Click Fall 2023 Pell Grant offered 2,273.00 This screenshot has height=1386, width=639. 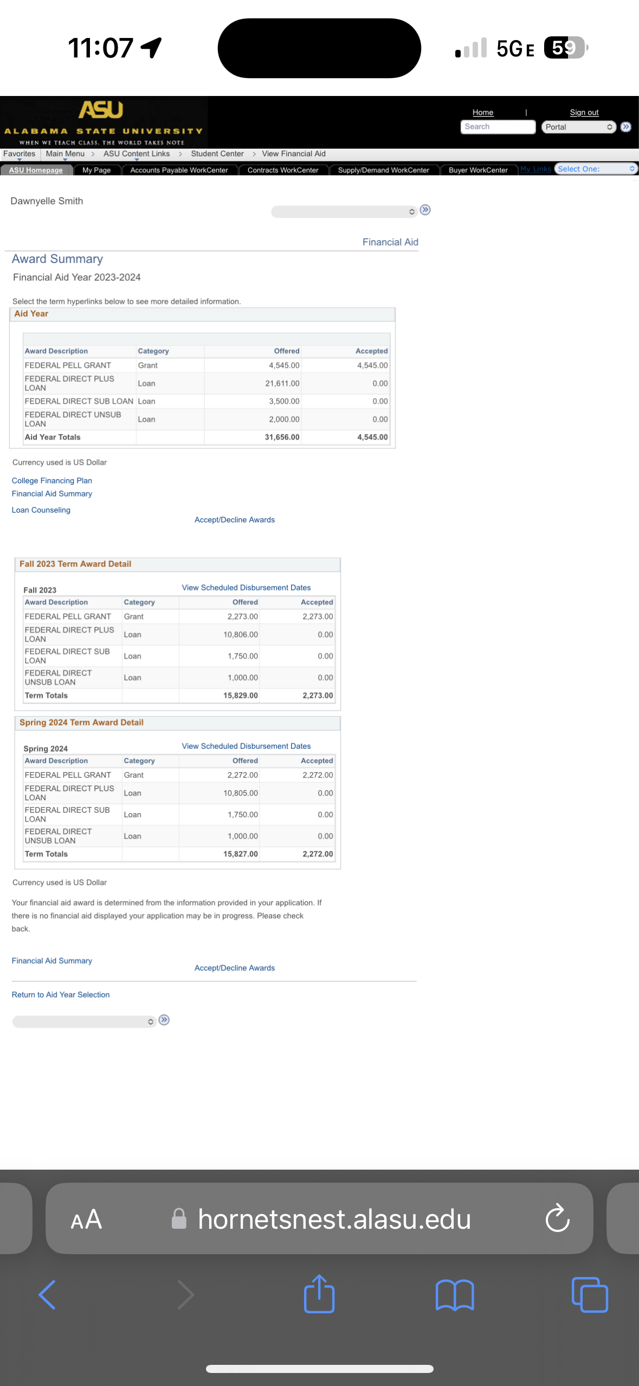(243, 617)
